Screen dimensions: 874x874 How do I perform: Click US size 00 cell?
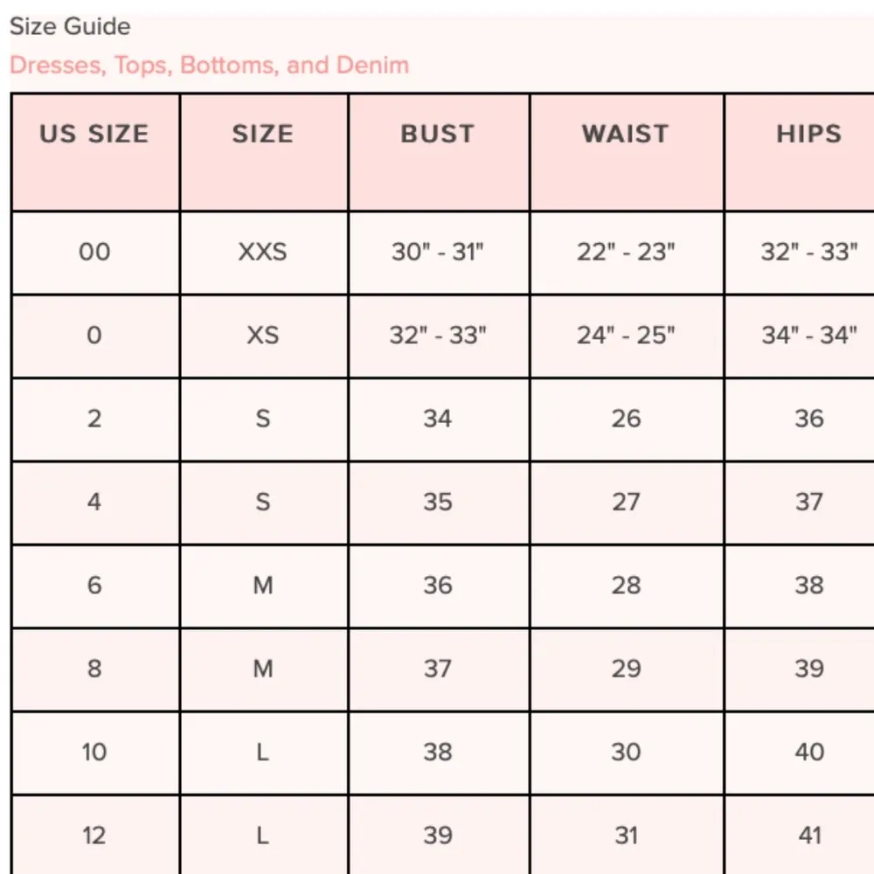click(94, 253)
